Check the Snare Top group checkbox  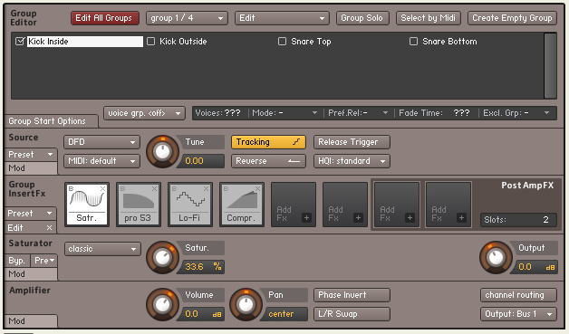(282, 42)
